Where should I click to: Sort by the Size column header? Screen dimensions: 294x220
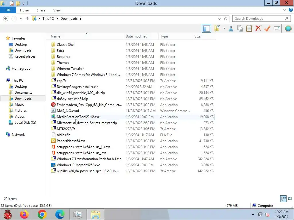coord(204,36)
